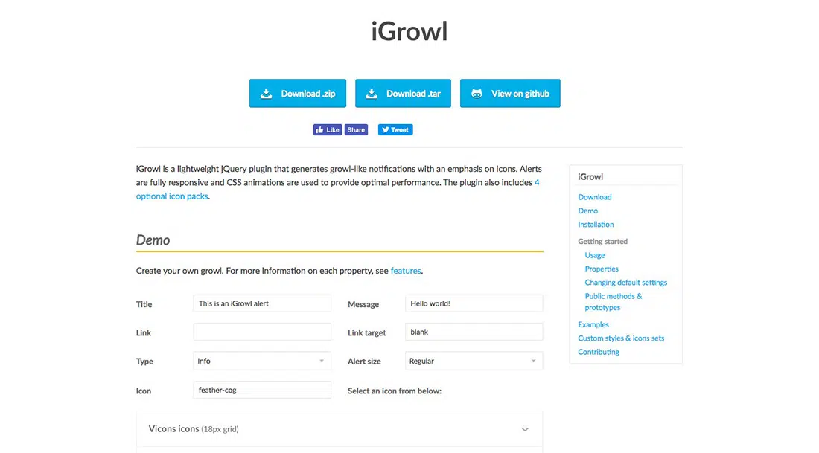Open the View on github button
Screen dimensions: 819x453
pos(510,94)
